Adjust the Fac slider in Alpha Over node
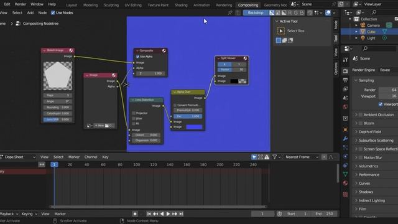 (188, 116)
